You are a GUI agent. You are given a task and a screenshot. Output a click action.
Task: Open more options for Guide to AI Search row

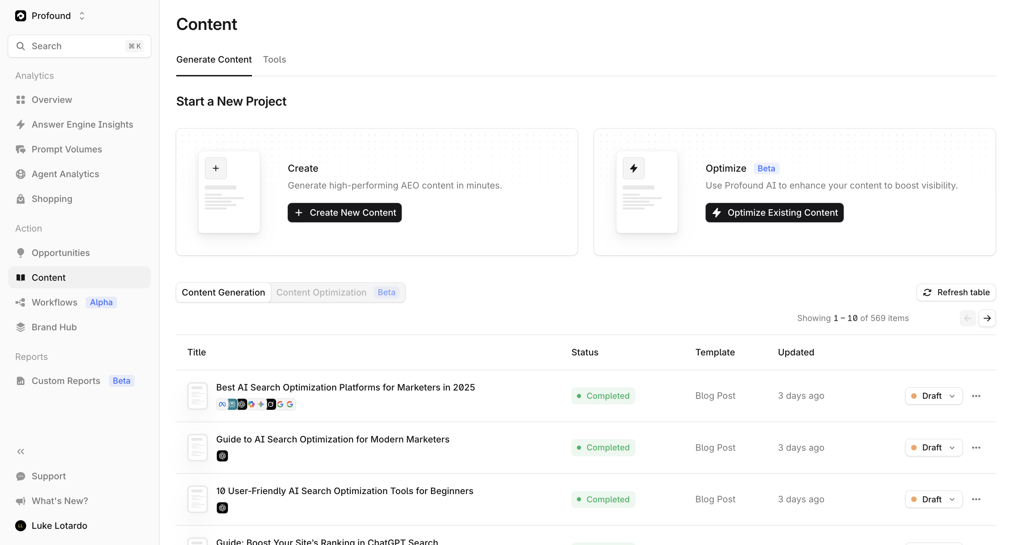coord(976,448)
